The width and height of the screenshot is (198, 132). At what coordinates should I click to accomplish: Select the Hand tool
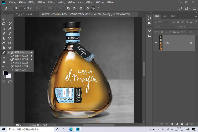(x=4, y=62)
